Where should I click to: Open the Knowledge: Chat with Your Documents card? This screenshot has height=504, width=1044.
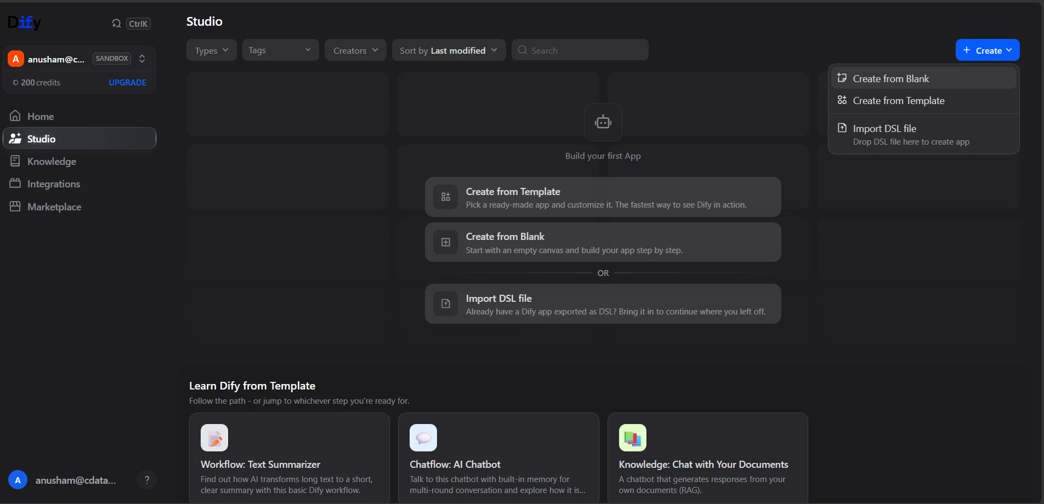click(708, 458)
